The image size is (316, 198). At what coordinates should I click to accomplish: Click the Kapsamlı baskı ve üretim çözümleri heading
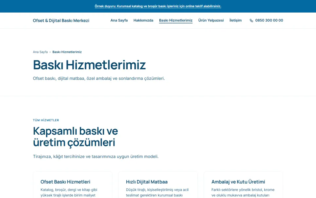[x=75, y=137]
